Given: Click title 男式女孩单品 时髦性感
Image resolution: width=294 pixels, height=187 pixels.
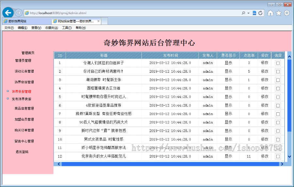Looking at the screenshot, I should [x=104, y=139].
